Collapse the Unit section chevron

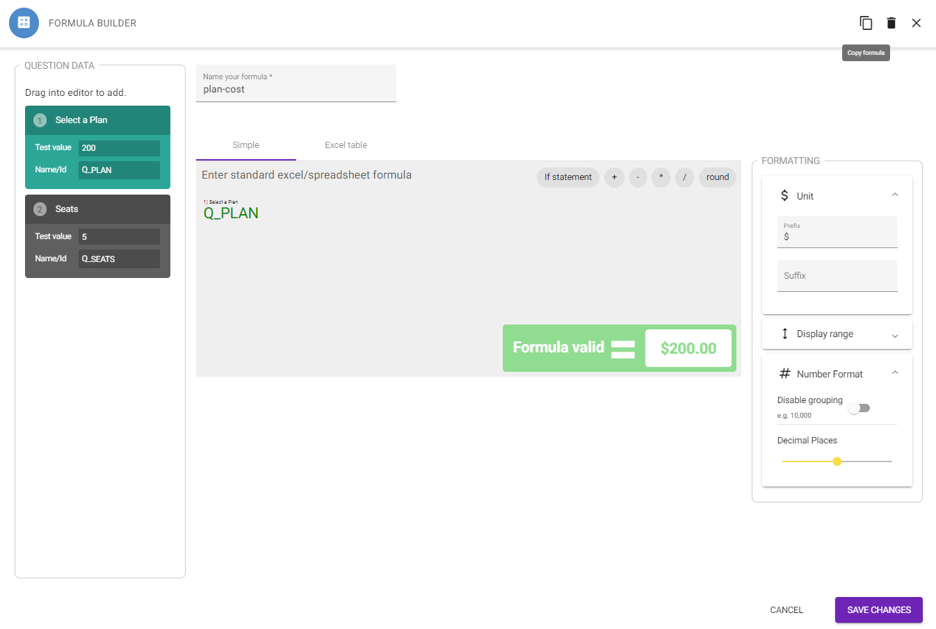895,195
